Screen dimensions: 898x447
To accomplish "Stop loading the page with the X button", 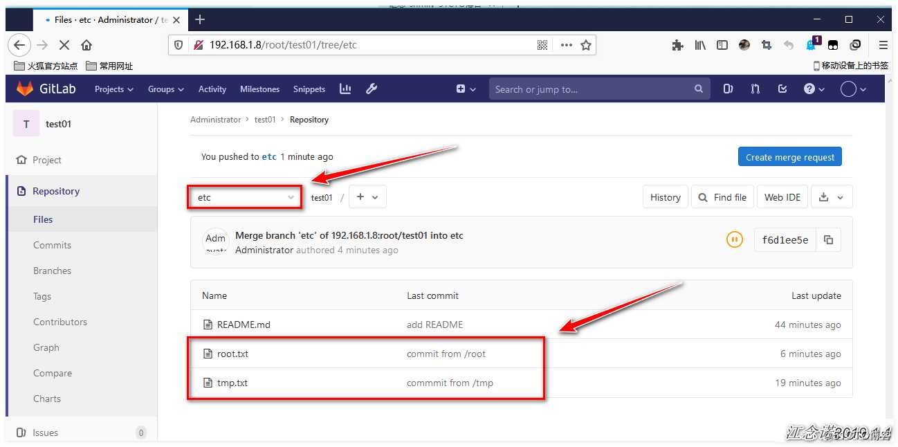I will click(x=64, y=45).
